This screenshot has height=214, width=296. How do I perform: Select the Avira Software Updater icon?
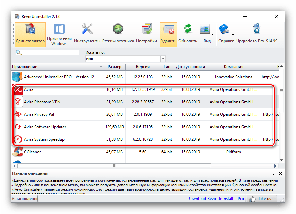coord(18,127)
